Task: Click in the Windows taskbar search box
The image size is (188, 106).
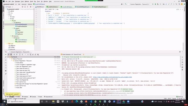Action: (23, 102)
